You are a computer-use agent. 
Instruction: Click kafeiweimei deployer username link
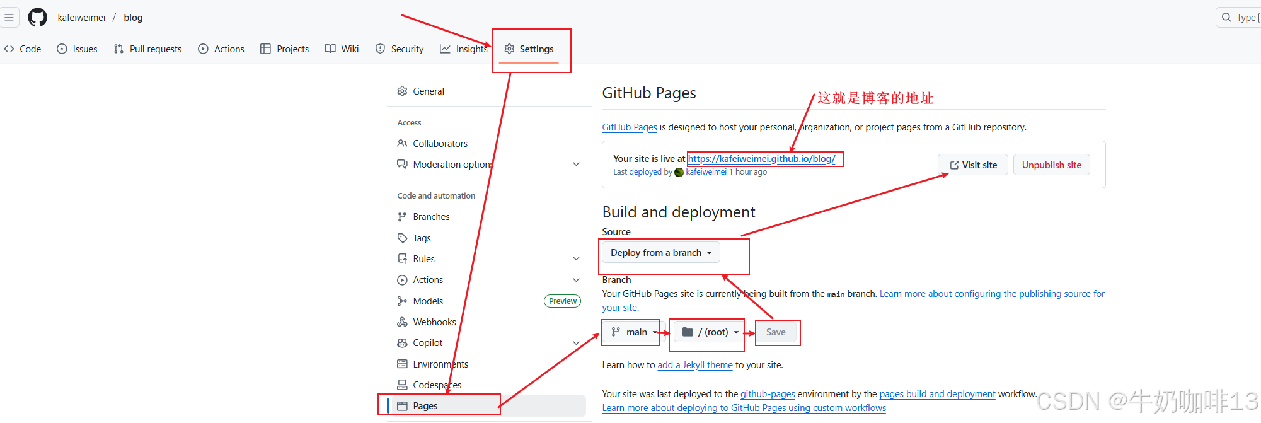click(706, 172)
